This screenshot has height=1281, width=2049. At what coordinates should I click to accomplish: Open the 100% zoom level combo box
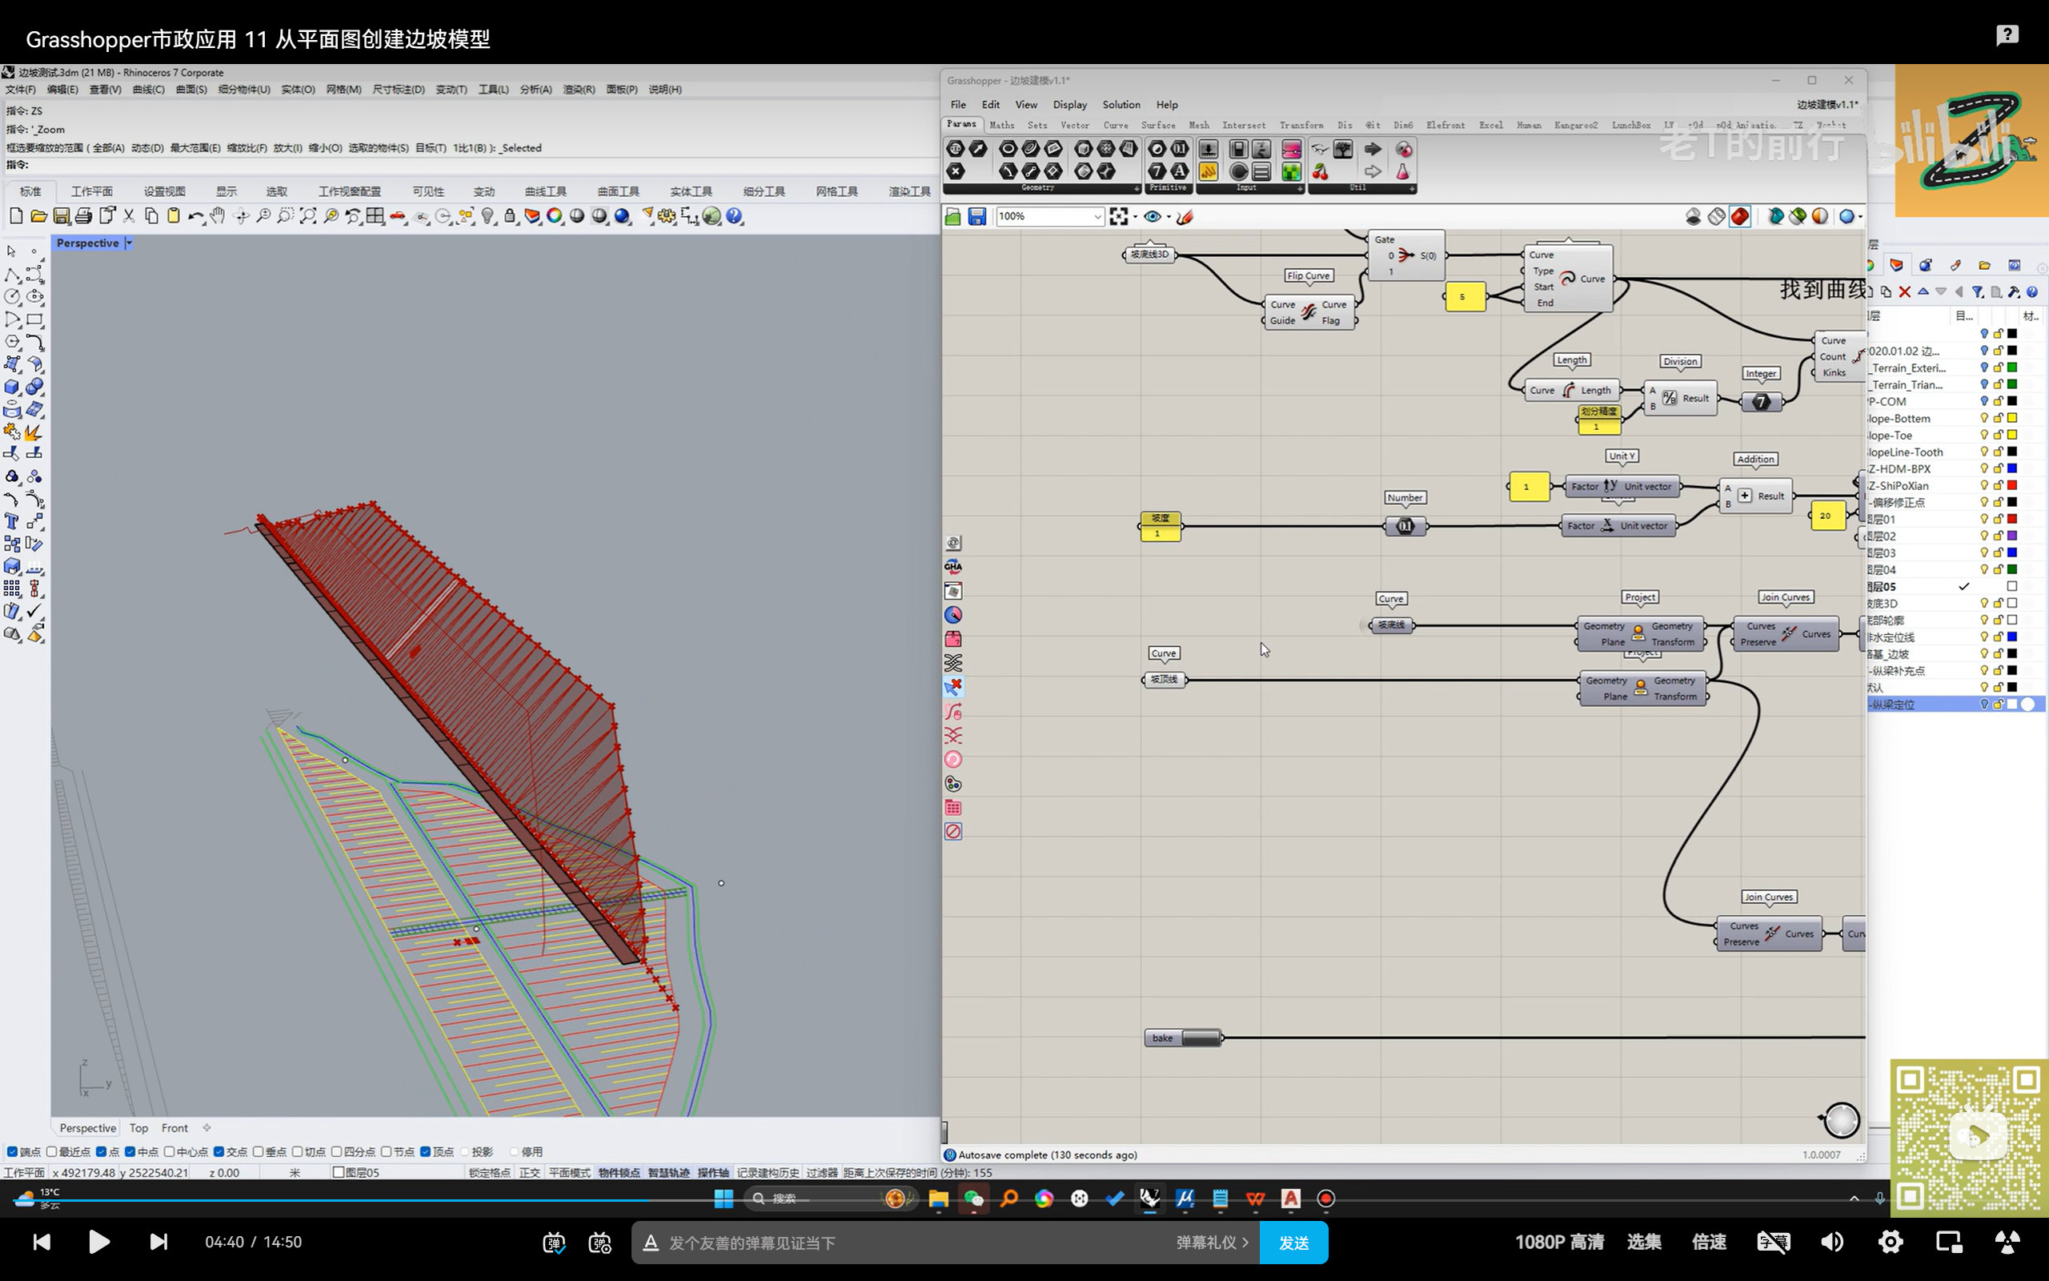click(x=1097, y=217)
